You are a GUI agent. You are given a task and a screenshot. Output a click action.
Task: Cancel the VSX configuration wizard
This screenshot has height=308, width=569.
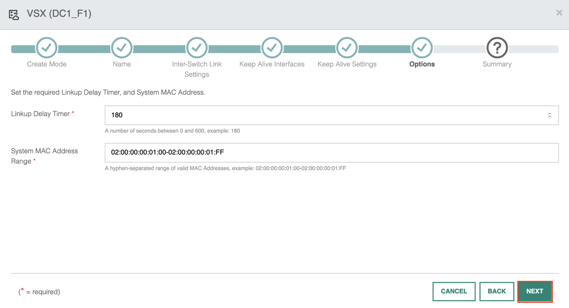(x=454, y=291)
